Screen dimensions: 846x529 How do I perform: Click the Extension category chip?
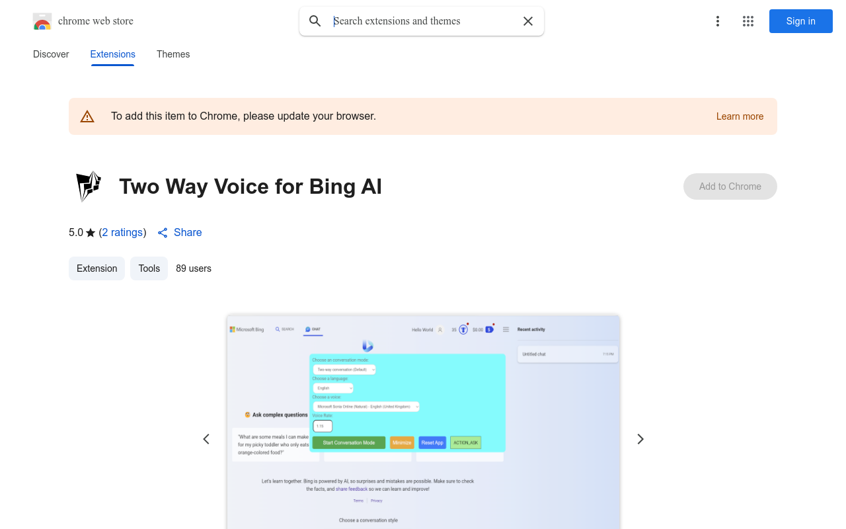[x=96, y=268]
